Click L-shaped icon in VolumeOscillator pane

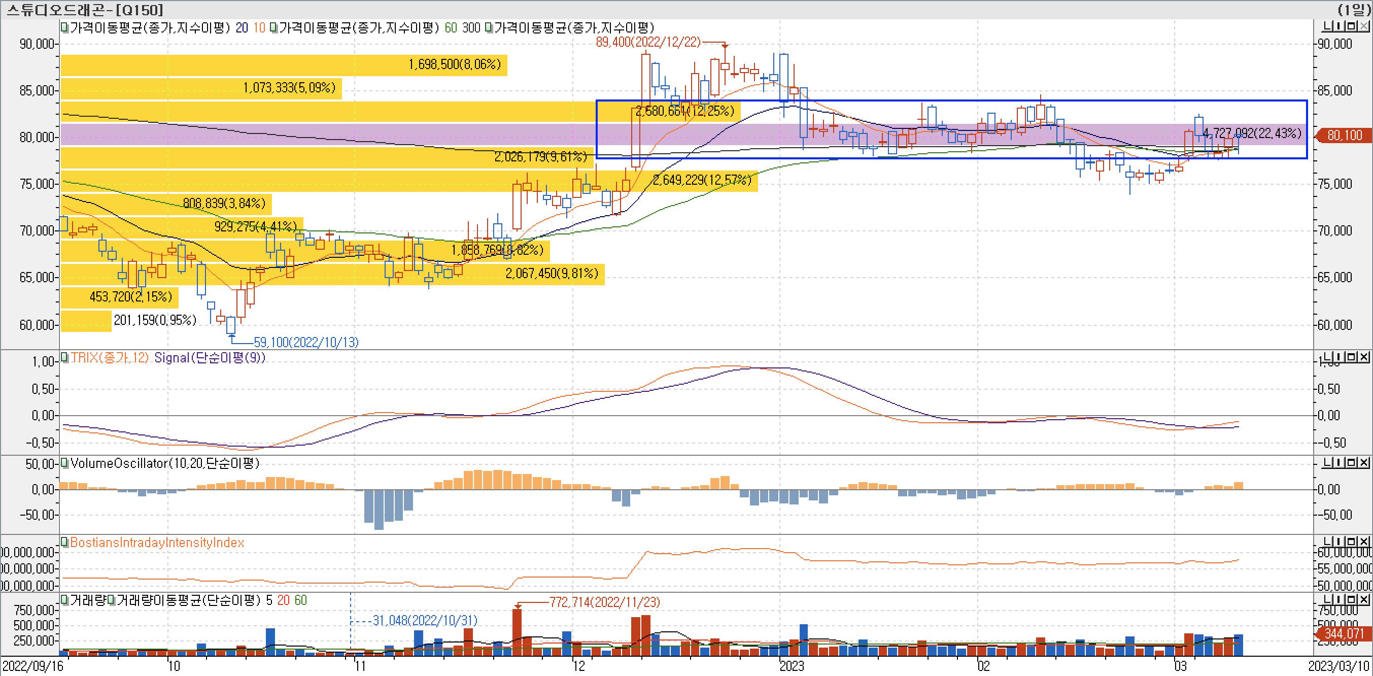click(x=1327, y=462)
